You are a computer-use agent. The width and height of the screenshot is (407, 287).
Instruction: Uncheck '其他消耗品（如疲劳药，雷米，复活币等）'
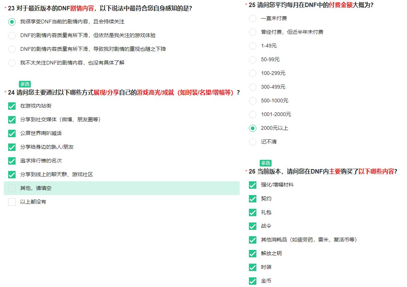253,240
